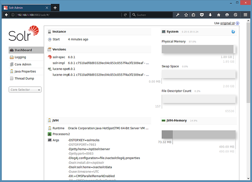The image size is (252, 182).
Task: Refresh the System panel via reload icon
Action: [x=233, y=32]
